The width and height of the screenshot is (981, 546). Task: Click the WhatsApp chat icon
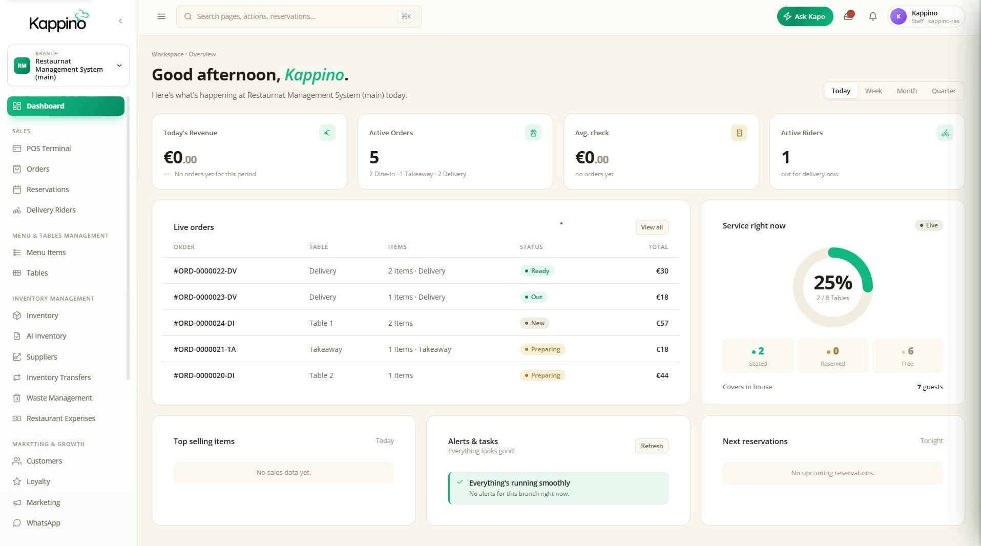point(17,523)
